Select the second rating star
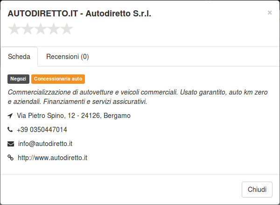Image resolution: width=280 pixels, height=205 pixels. click(x=28, y=29)
